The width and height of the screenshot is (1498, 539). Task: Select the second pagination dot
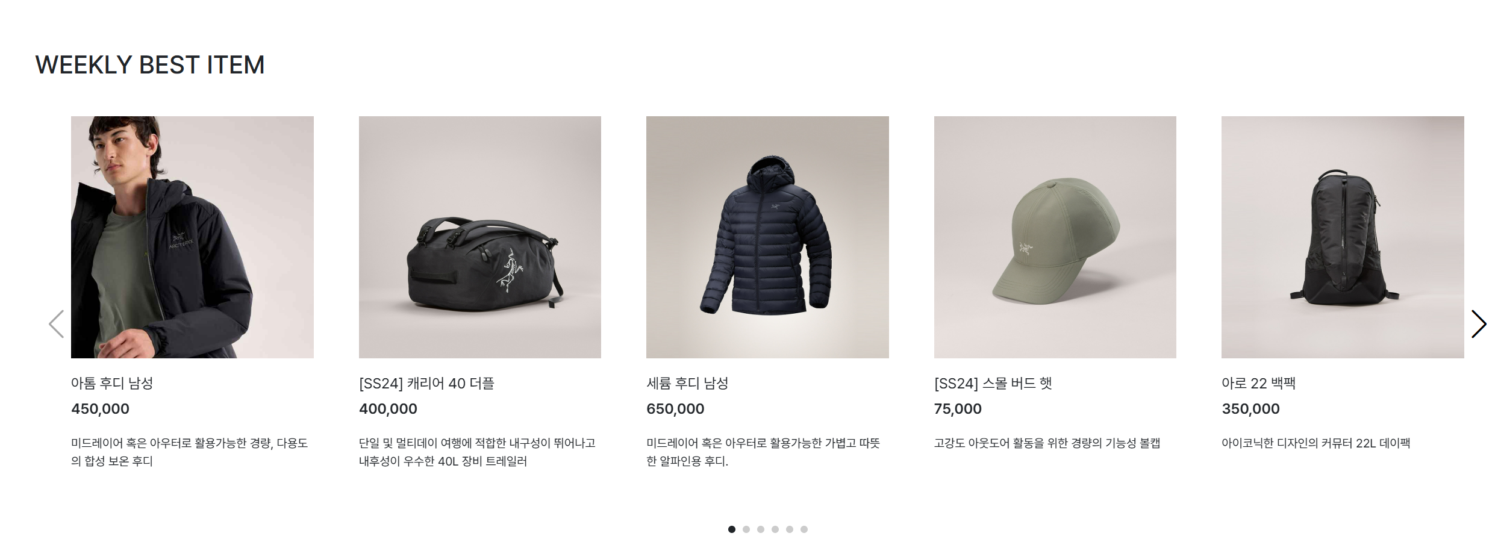tap(746, 529)
